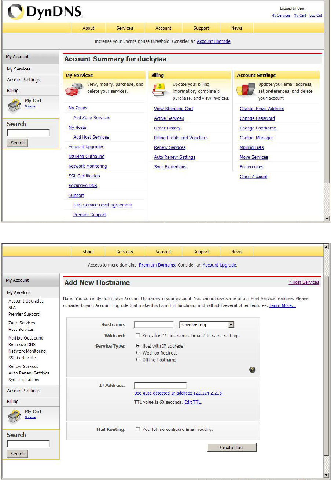
Task: Open the question mark help icon
Action: 252,370
